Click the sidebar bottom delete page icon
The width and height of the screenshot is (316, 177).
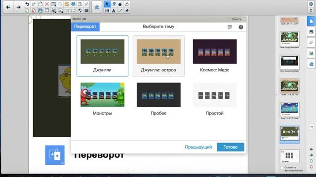(312, 167)
